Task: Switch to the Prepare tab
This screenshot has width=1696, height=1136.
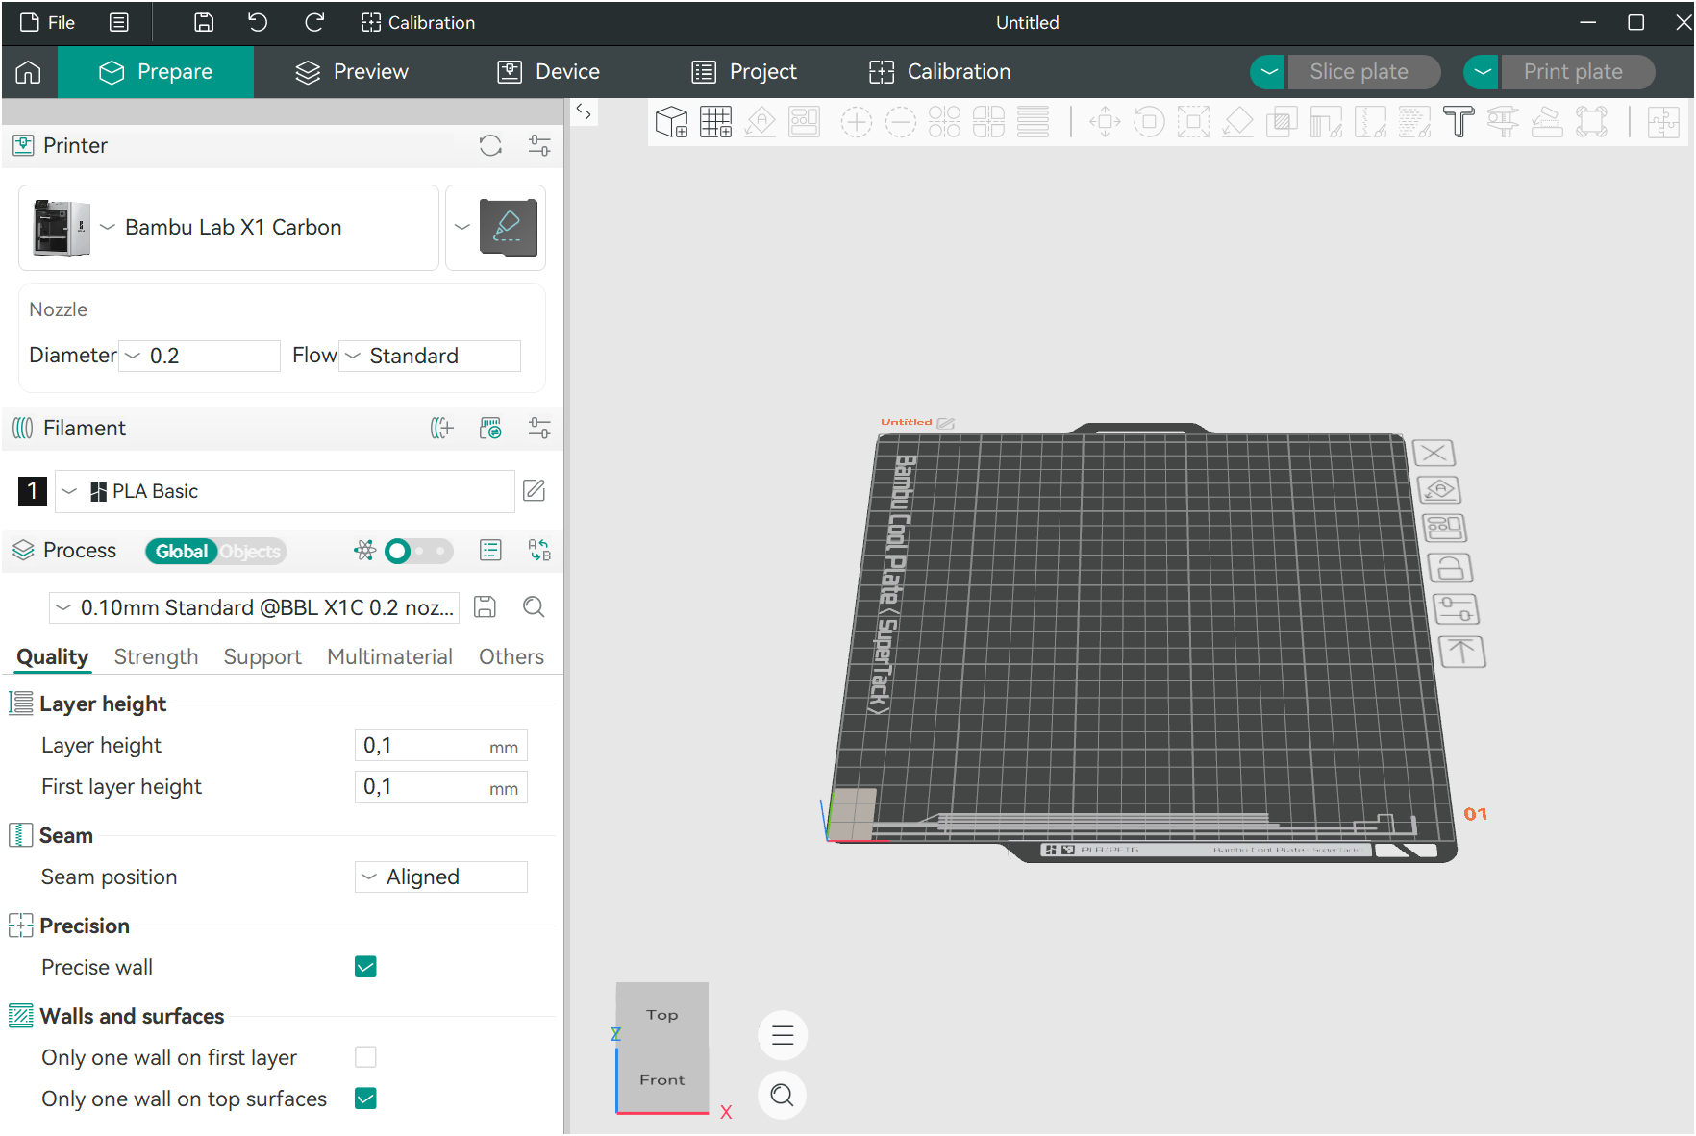Action: coord(156,72)
